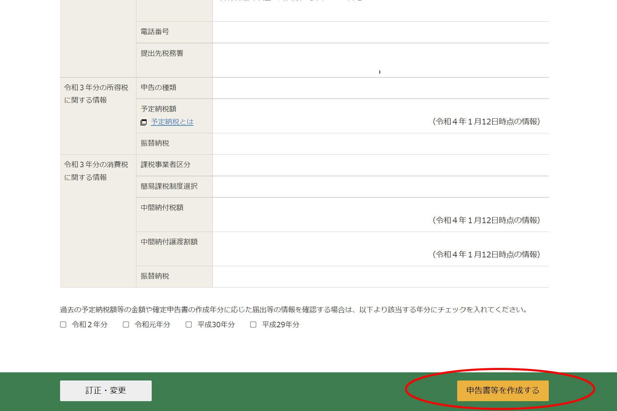This screenshot has height=411, width=617.
Task: Click the 中間納付税額 row label
Action: 162,208
